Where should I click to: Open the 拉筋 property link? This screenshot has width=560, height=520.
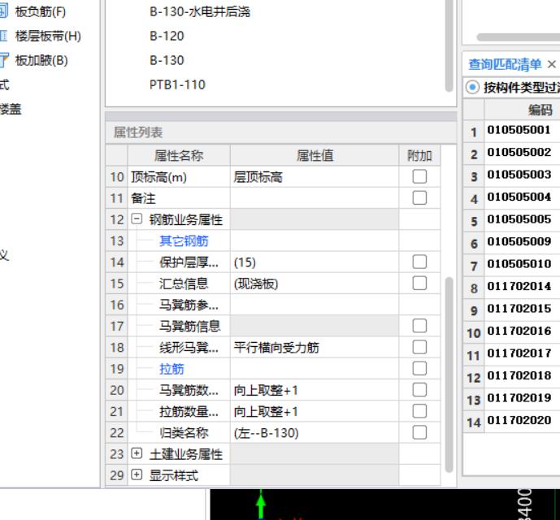(x=171, y=369)
